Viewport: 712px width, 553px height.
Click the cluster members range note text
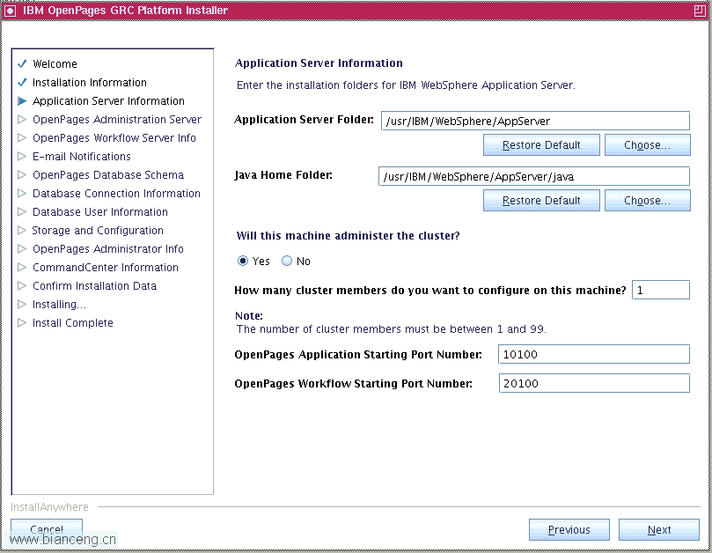click(391, 329)
